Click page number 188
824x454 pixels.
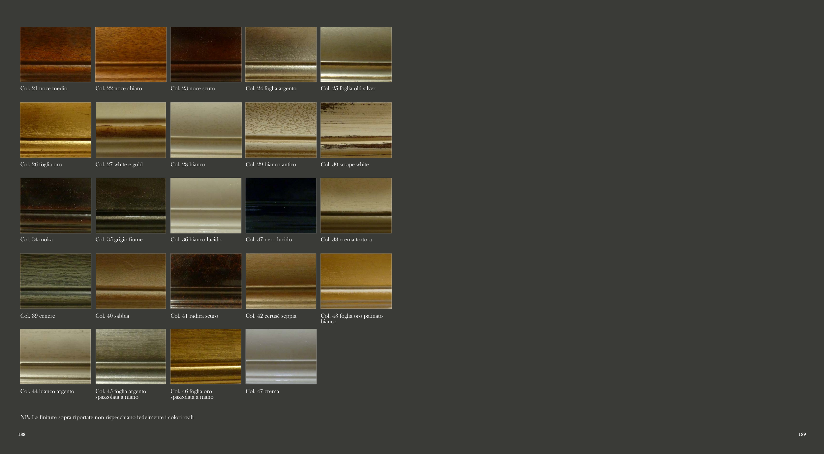[22, 434]
